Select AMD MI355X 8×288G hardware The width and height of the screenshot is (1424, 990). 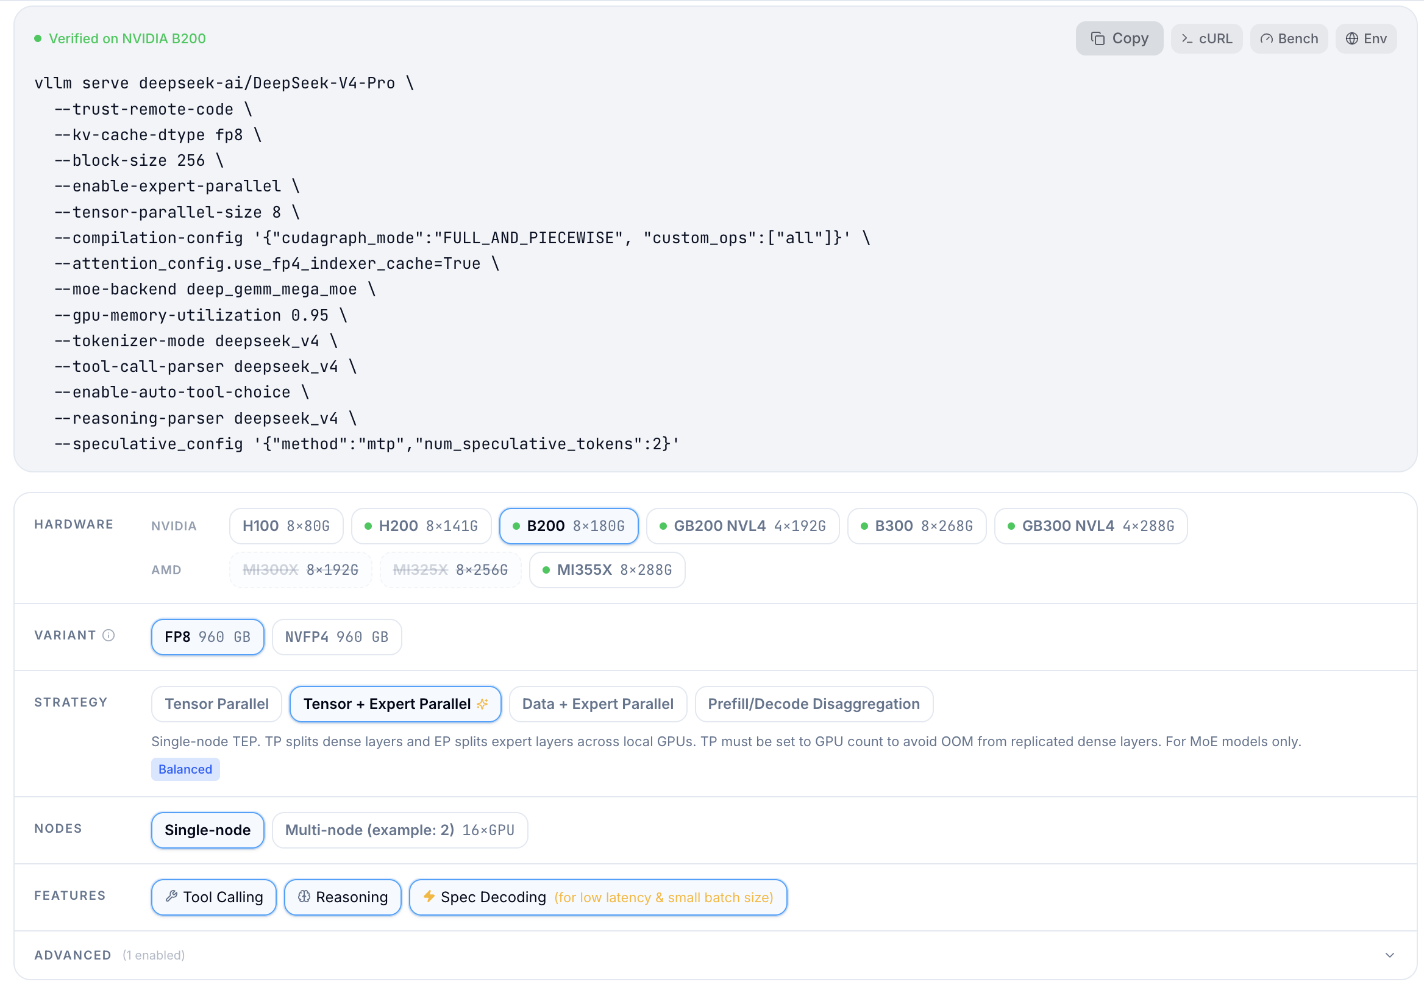[x=607, y=570]
